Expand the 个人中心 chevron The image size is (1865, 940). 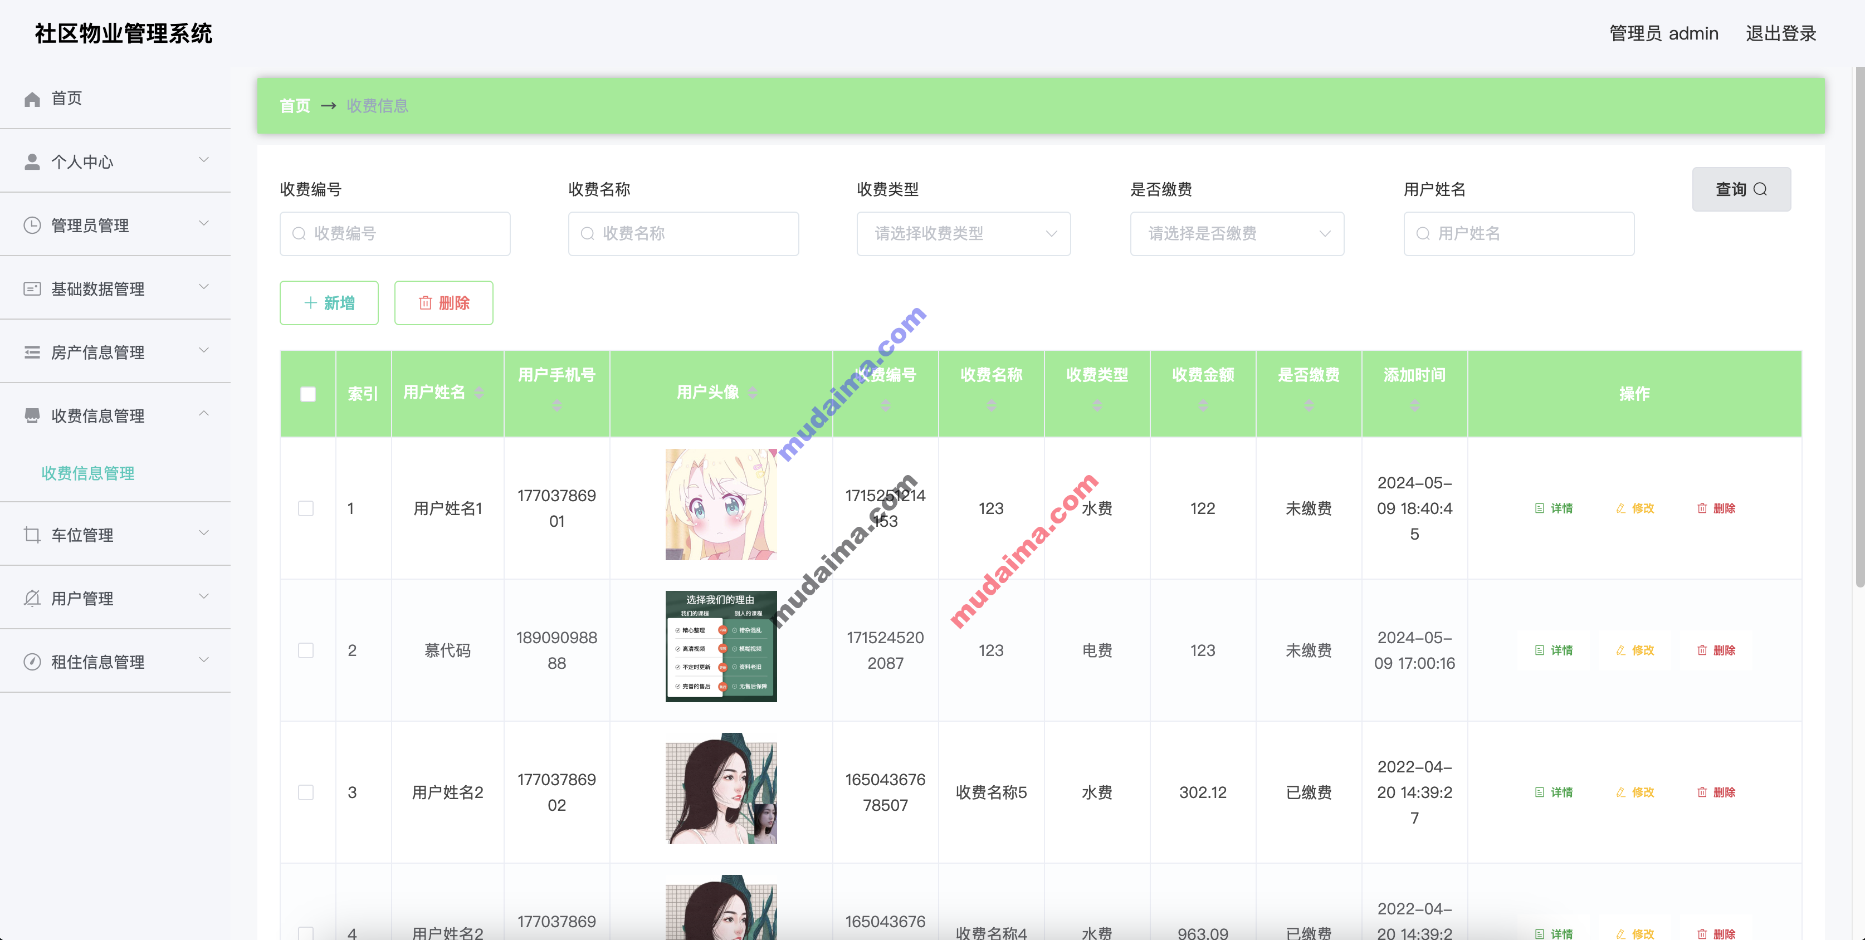[x=204, y=159]
